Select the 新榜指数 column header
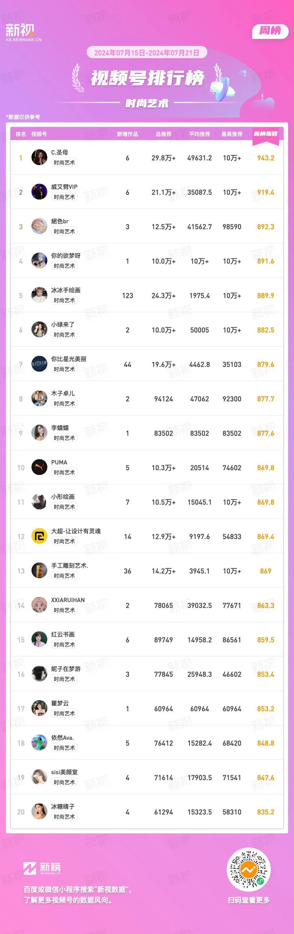This screenshot has height=934, width=294. tap(265, 134)
